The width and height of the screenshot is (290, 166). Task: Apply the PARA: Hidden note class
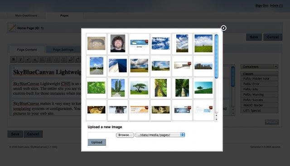(x=259, y=78)
